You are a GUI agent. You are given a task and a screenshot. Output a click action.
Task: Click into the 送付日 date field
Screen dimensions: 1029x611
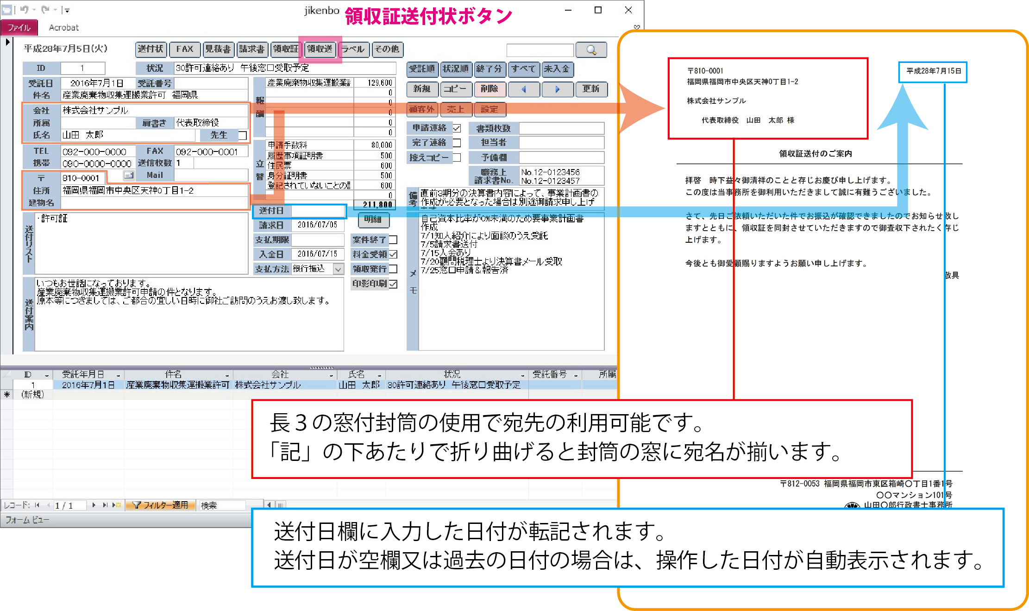[318, 211]
